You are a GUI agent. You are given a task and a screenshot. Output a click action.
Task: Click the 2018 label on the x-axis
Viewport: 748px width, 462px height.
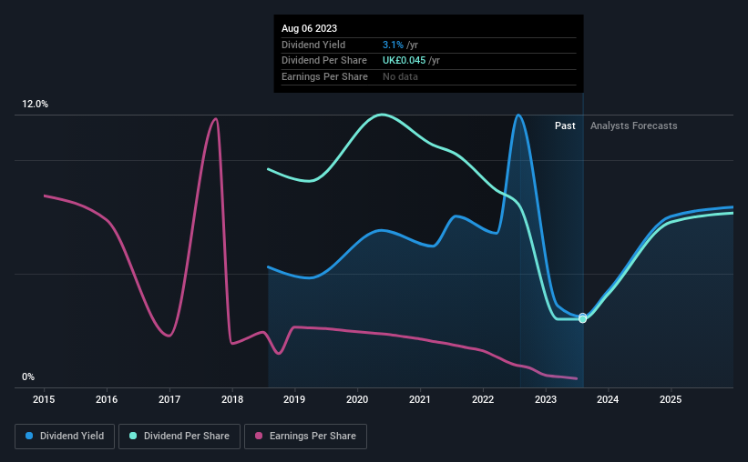(232, 399)
